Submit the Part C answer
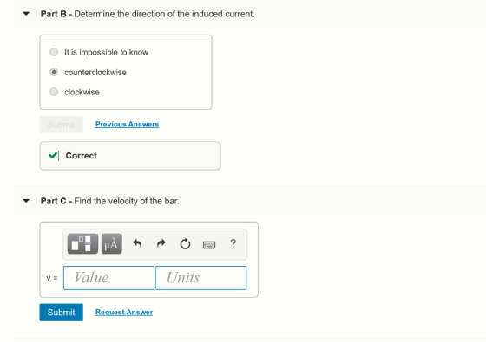Image resolution: width=486 pixels, height=342 pixels. 61,313
